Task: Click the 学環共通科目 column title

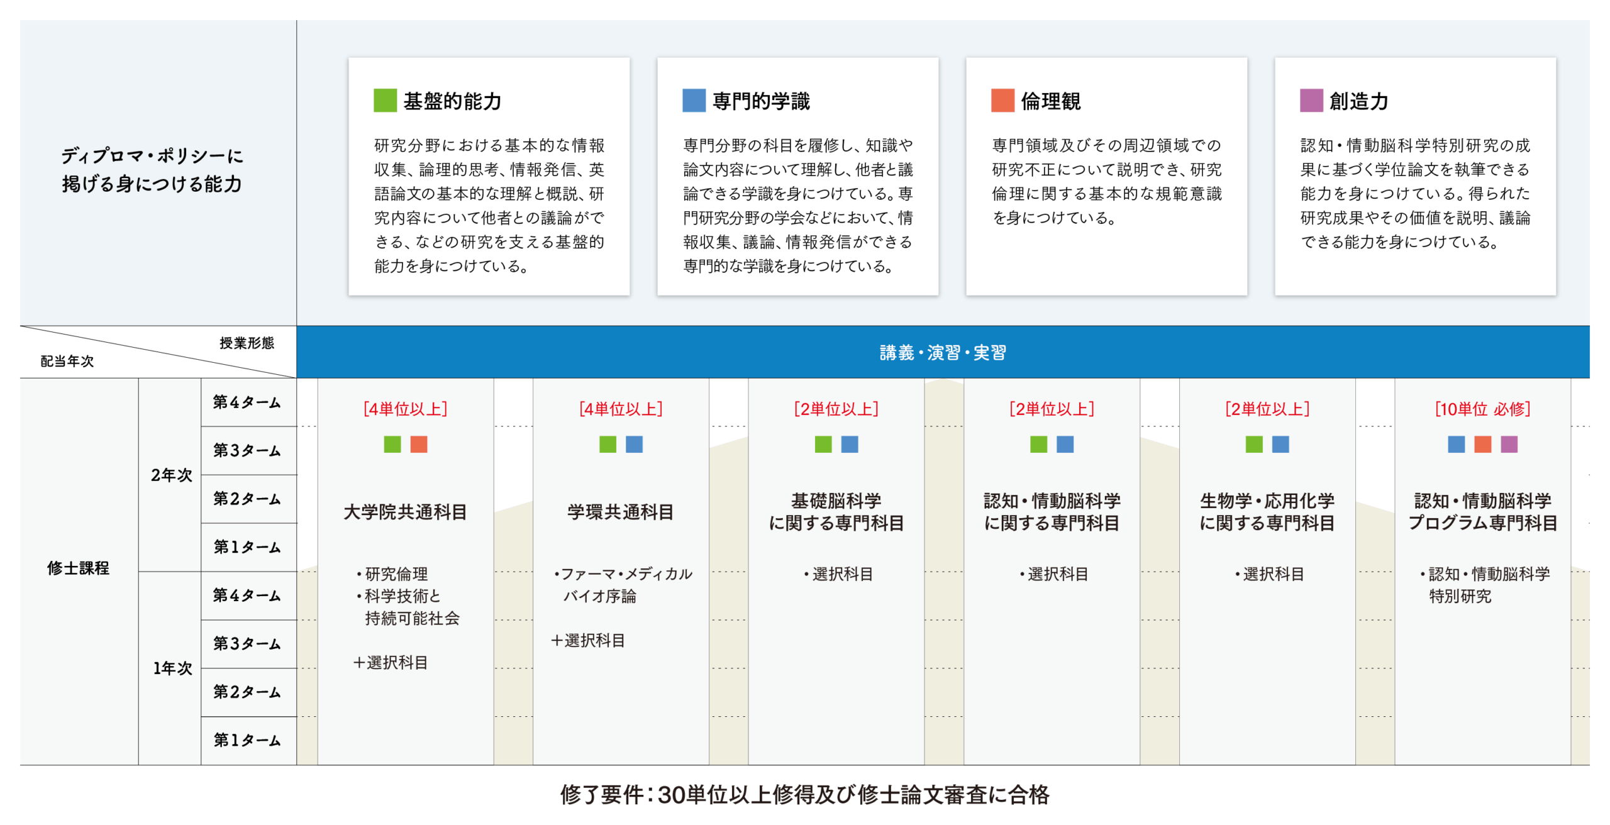Action: pyautogui.click(x=620, y=512)
